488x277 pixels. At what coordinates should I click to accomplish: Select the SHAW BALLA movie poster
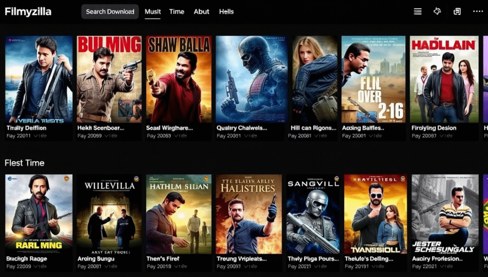(x=179, y=80)
